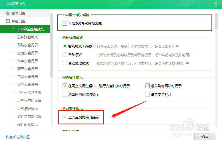Screen dimensions: 222x142
Task: Open 邮件安全提示 sidebar item
Action: click(28, 61)
